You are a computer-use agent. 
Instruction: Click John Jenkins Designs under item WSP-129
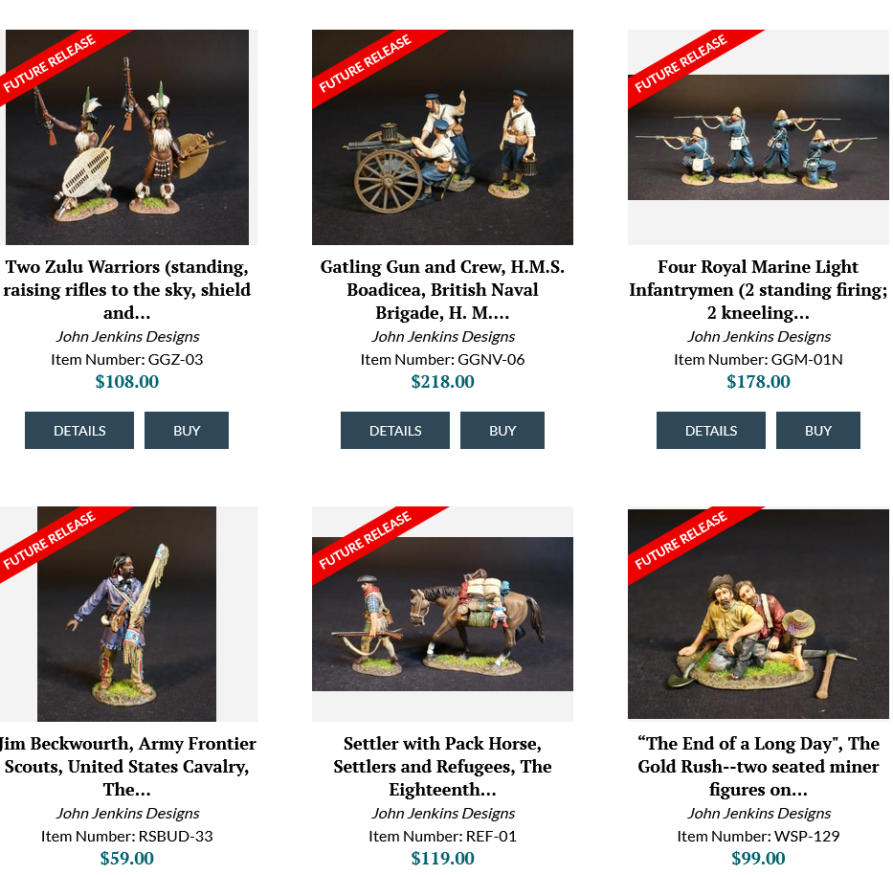point(759,814)
